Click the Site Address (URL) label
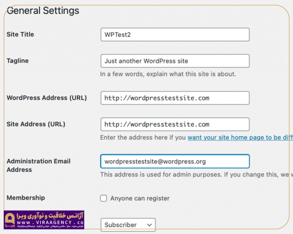293x234 pixels. 36,124
